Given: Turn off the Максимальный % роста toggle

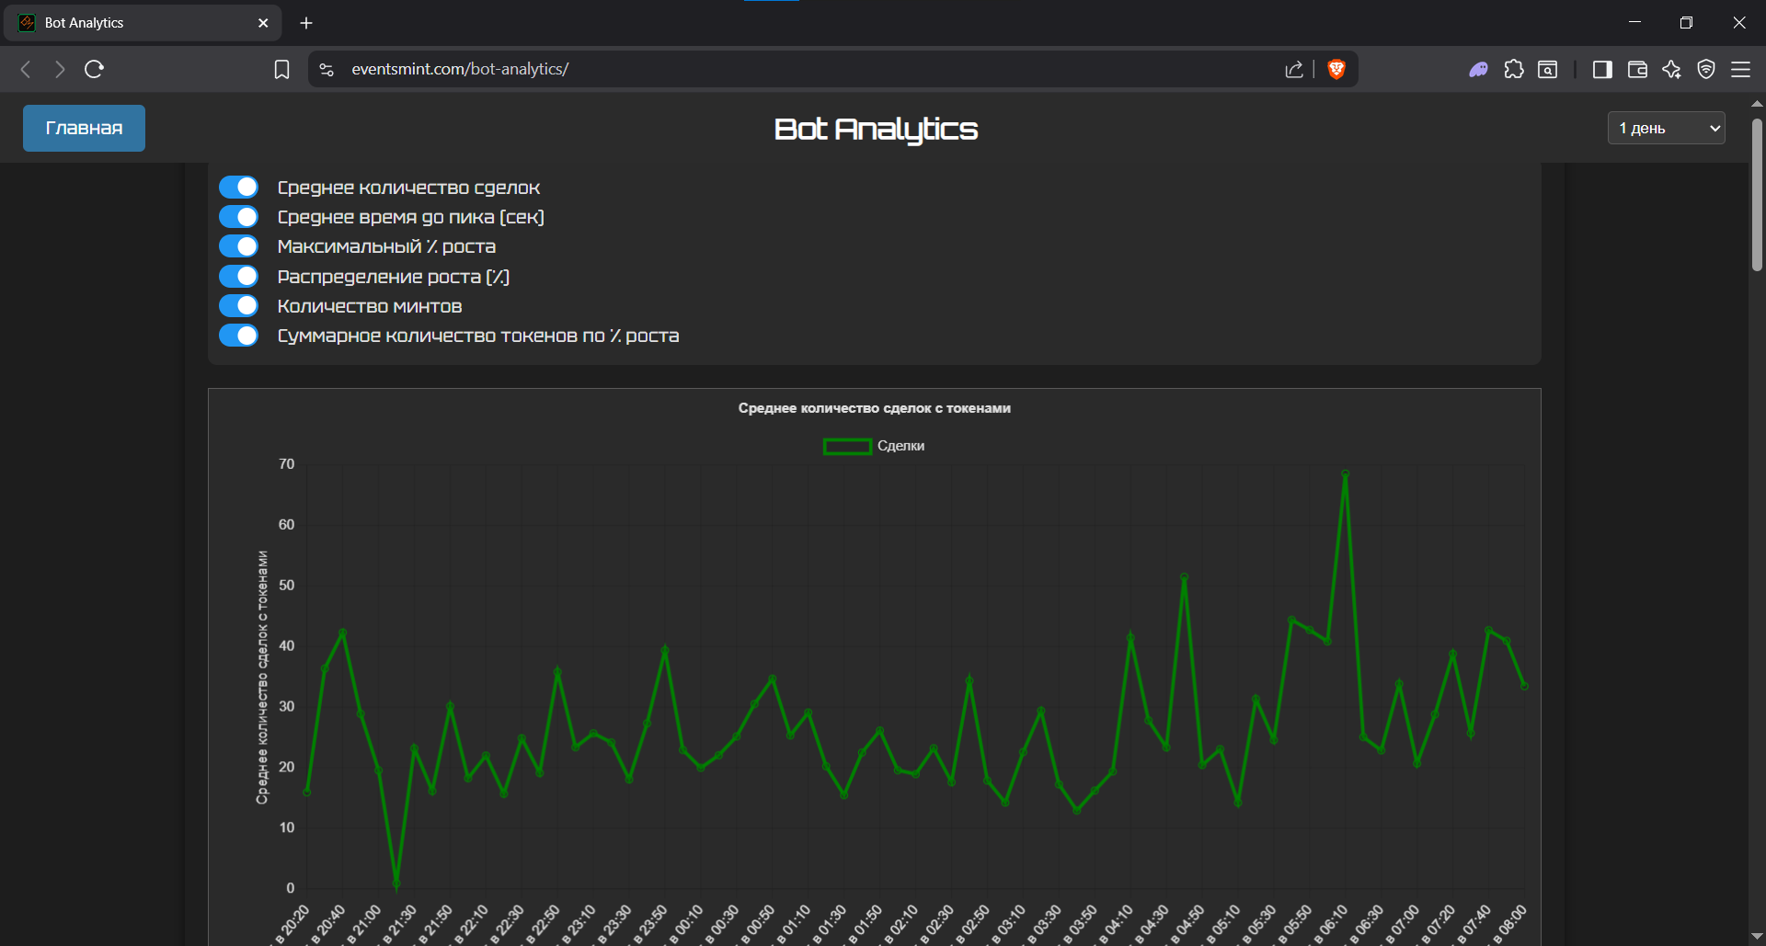Looking at the screenshot, I should point(239,246).
